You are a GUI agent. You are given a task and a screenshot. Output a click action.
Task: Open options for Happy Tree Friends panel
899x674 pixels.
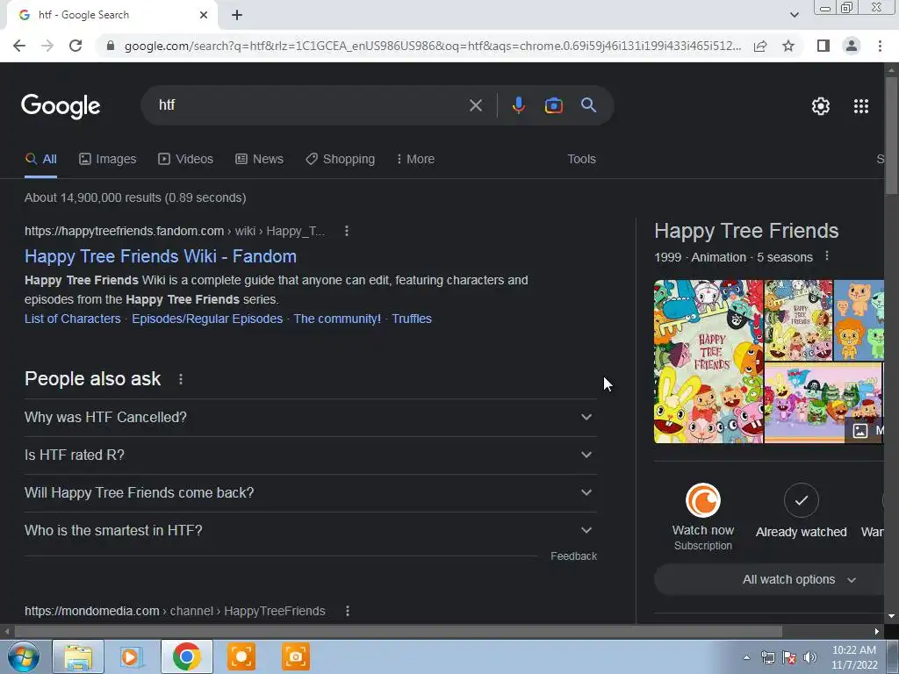click(827, 256)
